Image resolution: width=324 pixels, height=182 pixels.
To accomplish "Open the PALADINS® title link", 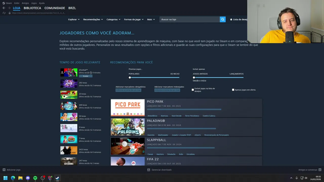I will click(156, 121).
